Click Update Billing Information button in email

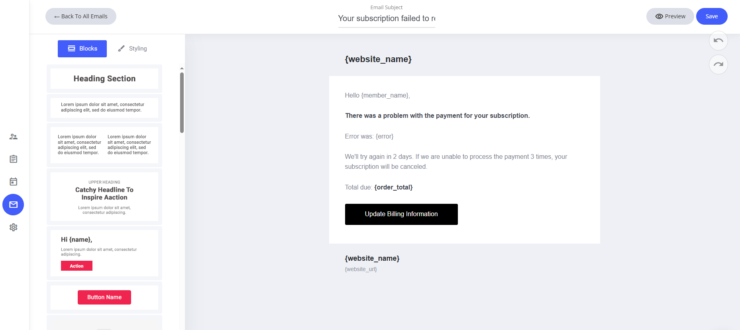pyautogui.click(x=401, y=214)
